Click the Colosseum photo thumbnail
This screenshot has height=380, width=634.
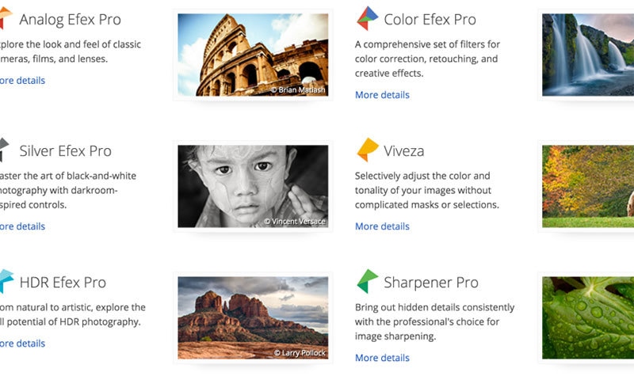tap(253, 55)
